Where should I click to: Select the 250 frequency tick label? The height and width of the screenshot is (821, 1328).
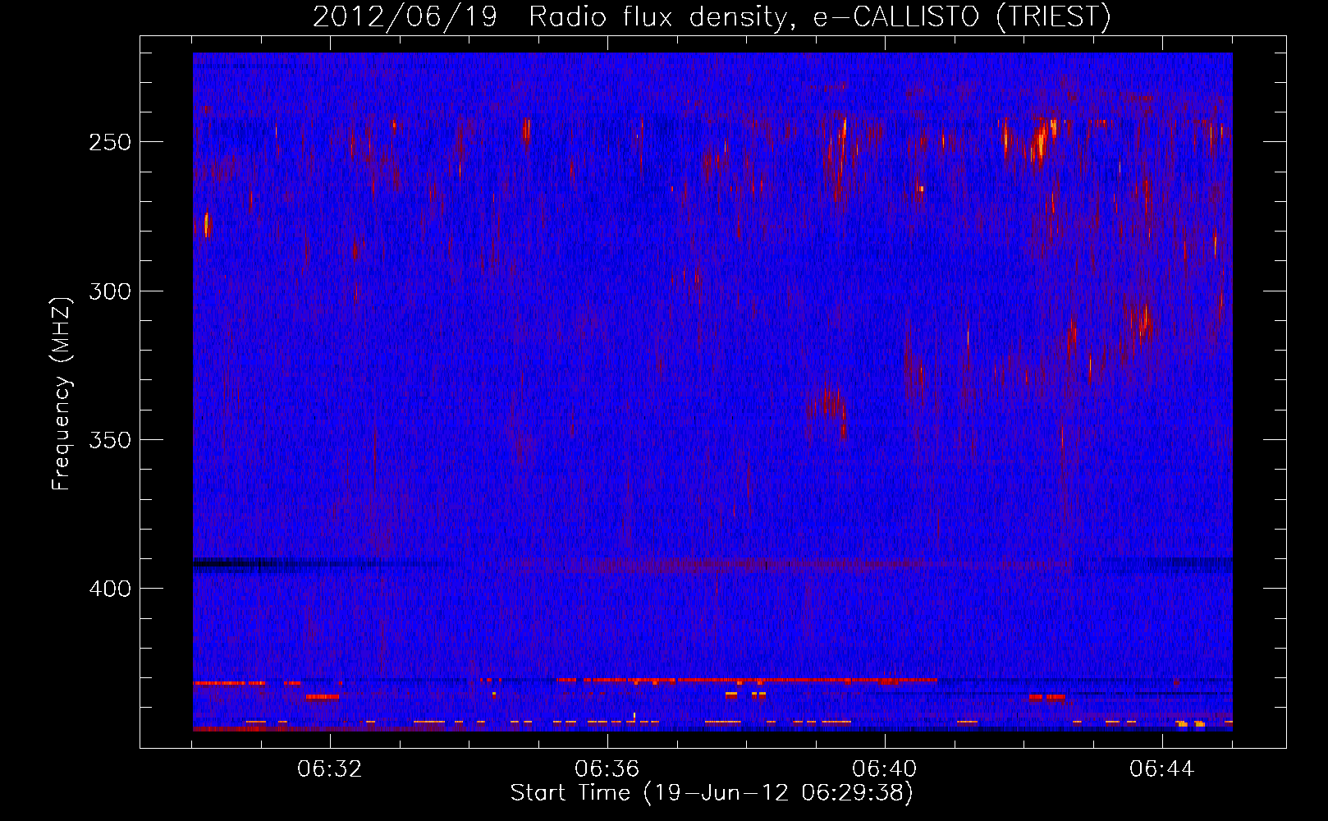(x=110, y=142)
